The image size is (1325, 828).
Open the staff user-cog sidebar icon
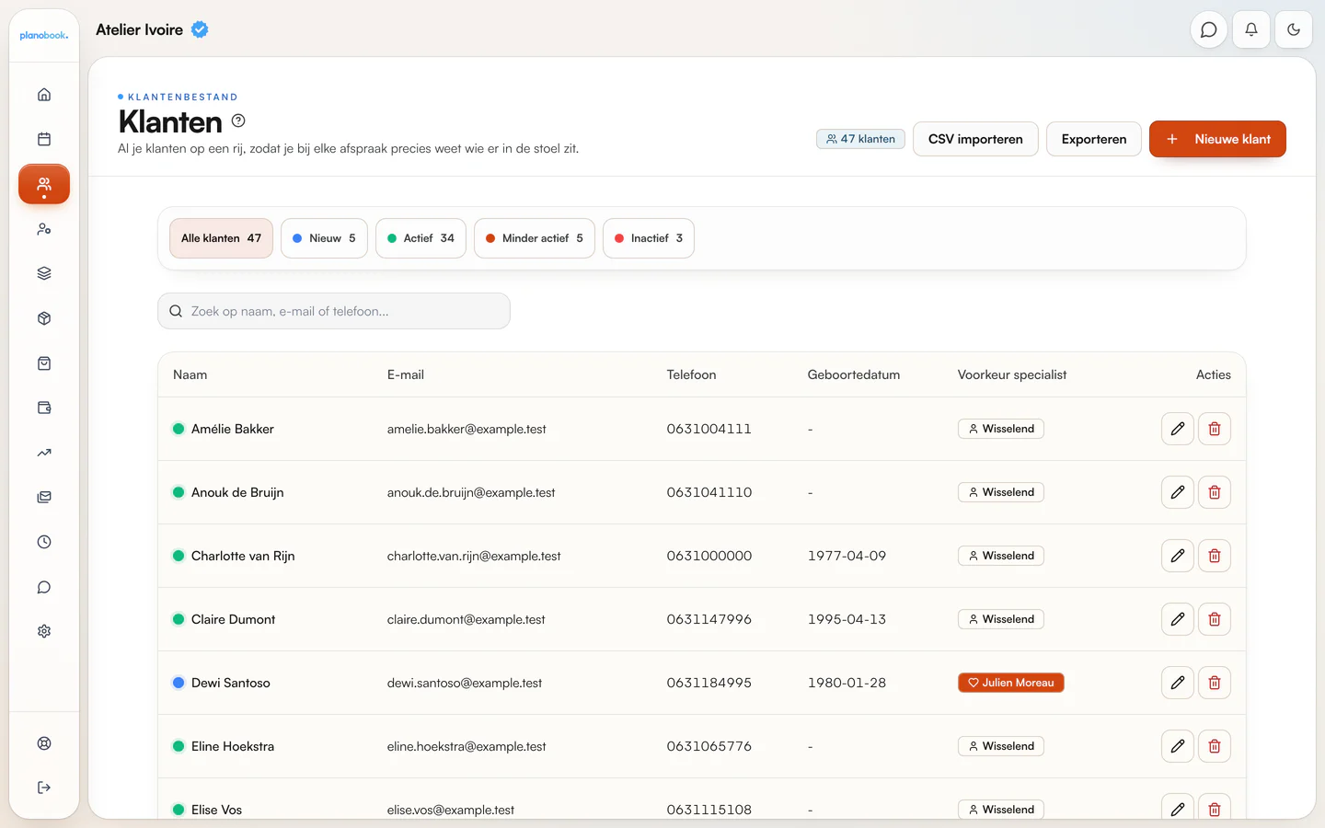click(x=44, y=229)
